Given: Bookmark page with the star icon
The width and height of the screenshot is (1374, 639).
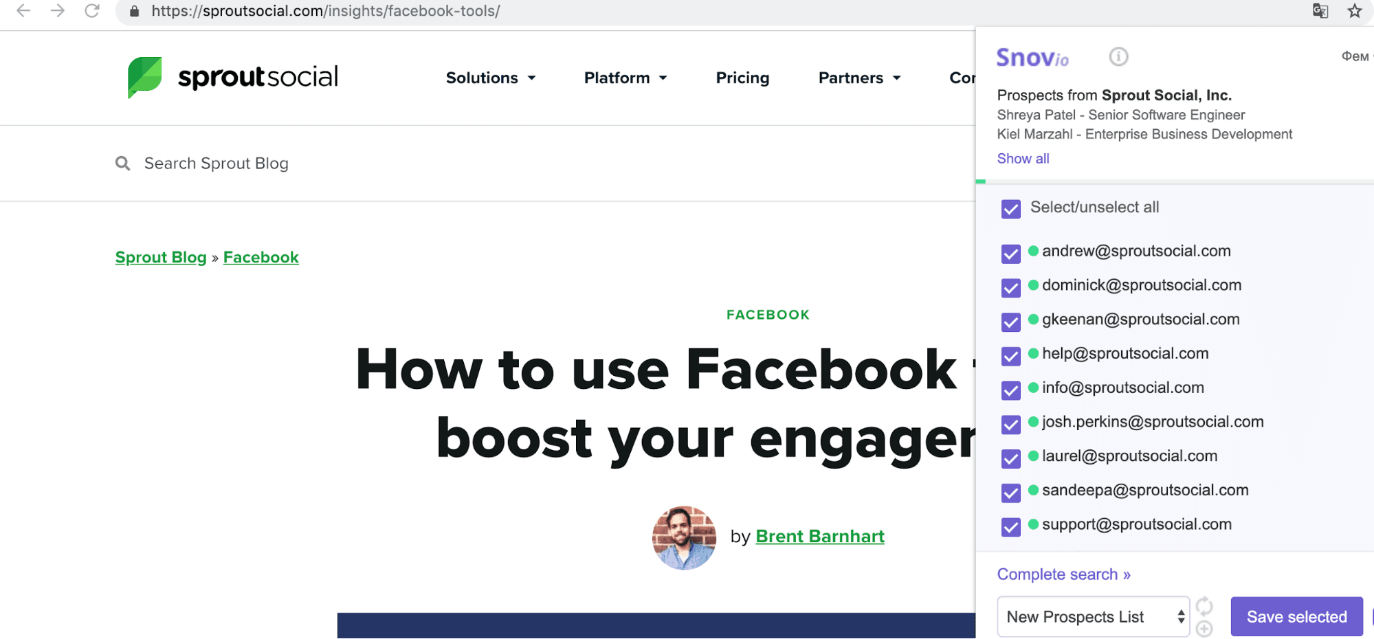Looking at the screenshot, I should [x=1355, y=11].
